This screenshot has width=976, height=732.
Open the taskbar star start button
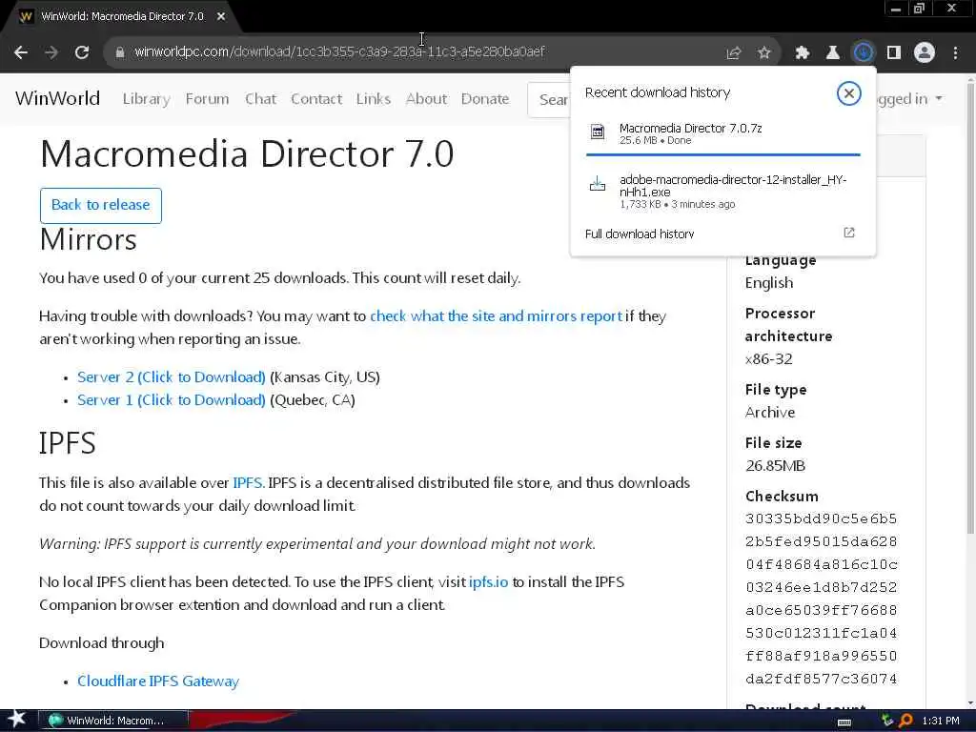pos(16,721)
